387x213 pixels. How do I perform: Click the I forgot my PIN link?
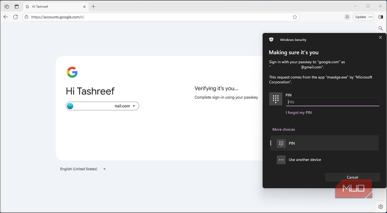(x=299, y=112)
